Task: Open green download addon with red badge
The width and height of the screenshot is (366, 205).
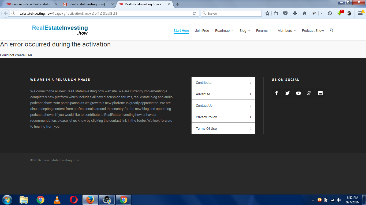Action: [x=340, y=13]
